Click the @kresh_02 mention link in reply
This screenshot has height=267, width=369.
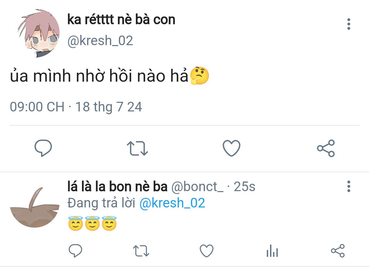[172, 203]
